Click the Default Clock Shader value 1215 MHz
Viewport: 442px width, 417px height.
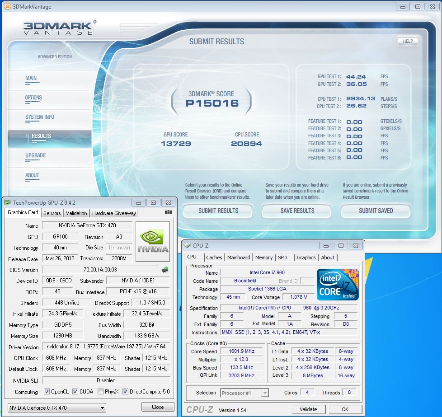click(x=156, y=369)
